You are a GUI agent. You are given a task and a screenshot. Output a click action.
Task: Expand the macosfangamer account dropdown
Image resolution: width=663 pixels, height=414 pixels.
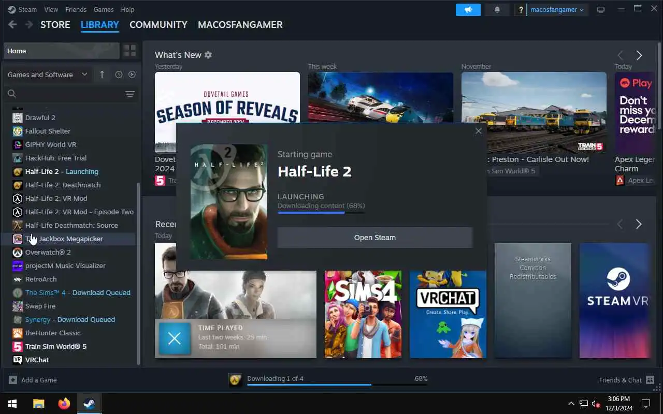(557, 10)
